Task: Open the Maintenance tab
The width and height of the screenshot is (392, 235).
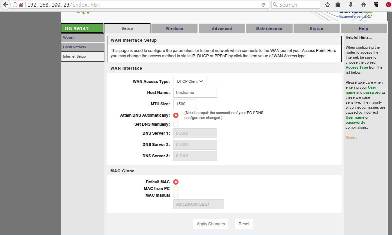Action: [269, 29]
